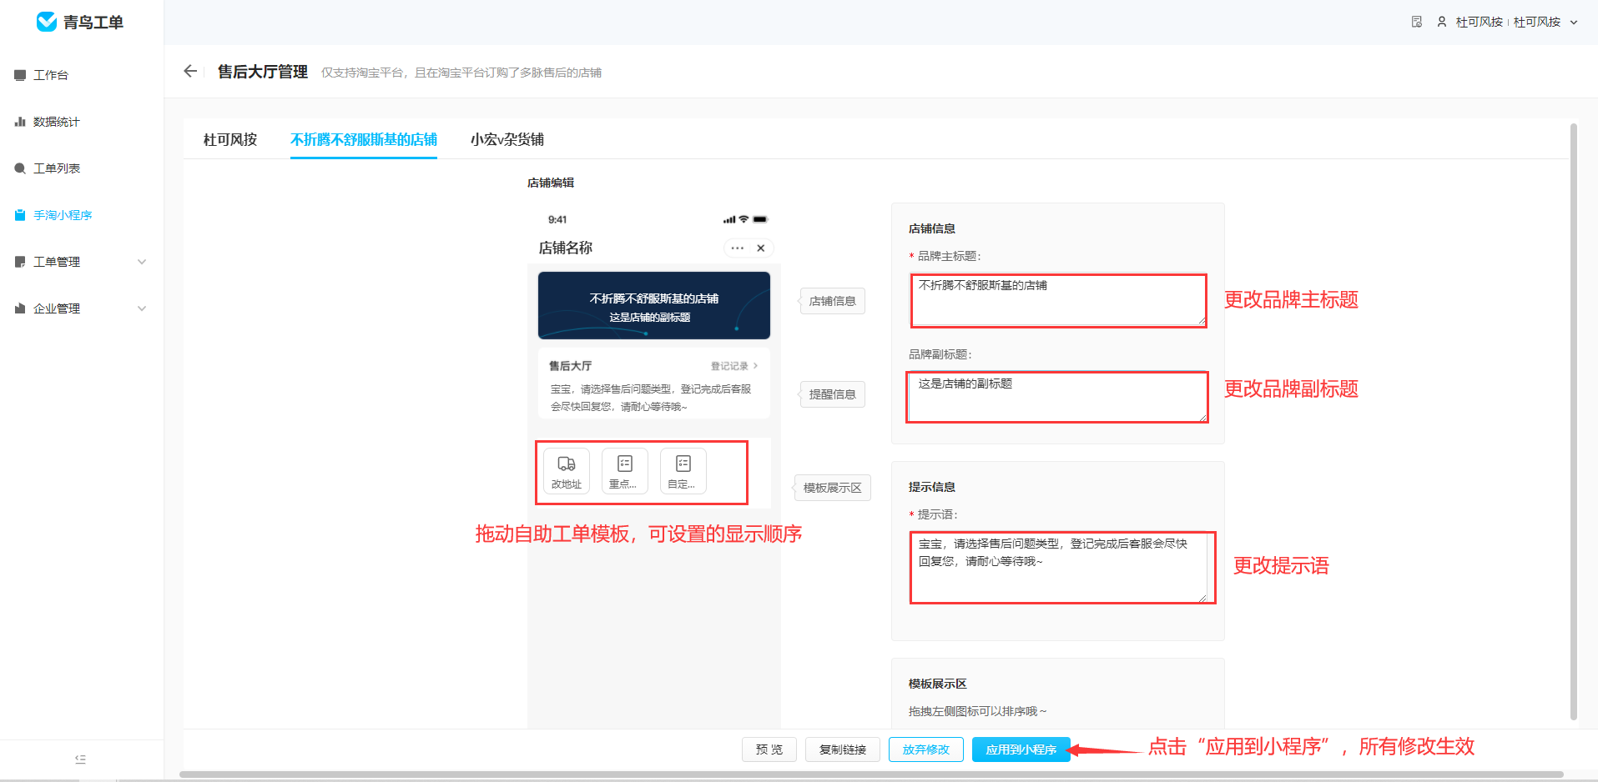Click the phone preview three-dots menu
Viewport: 1598px width, 782px height.
click(x=738, y=248)
